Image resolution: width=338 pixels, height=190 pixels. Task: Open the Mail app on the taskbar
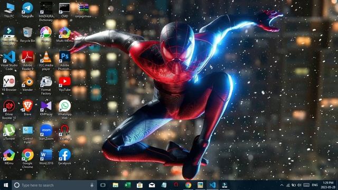tap(152, 185)
